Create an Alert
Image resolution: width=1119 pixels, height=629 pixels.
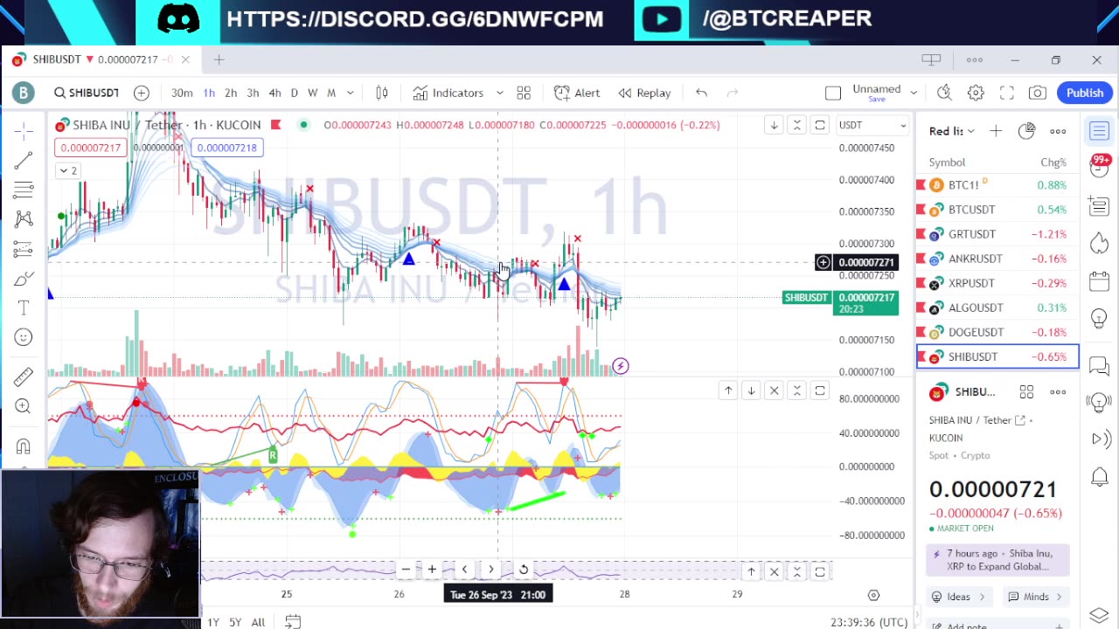click(577, 93)
